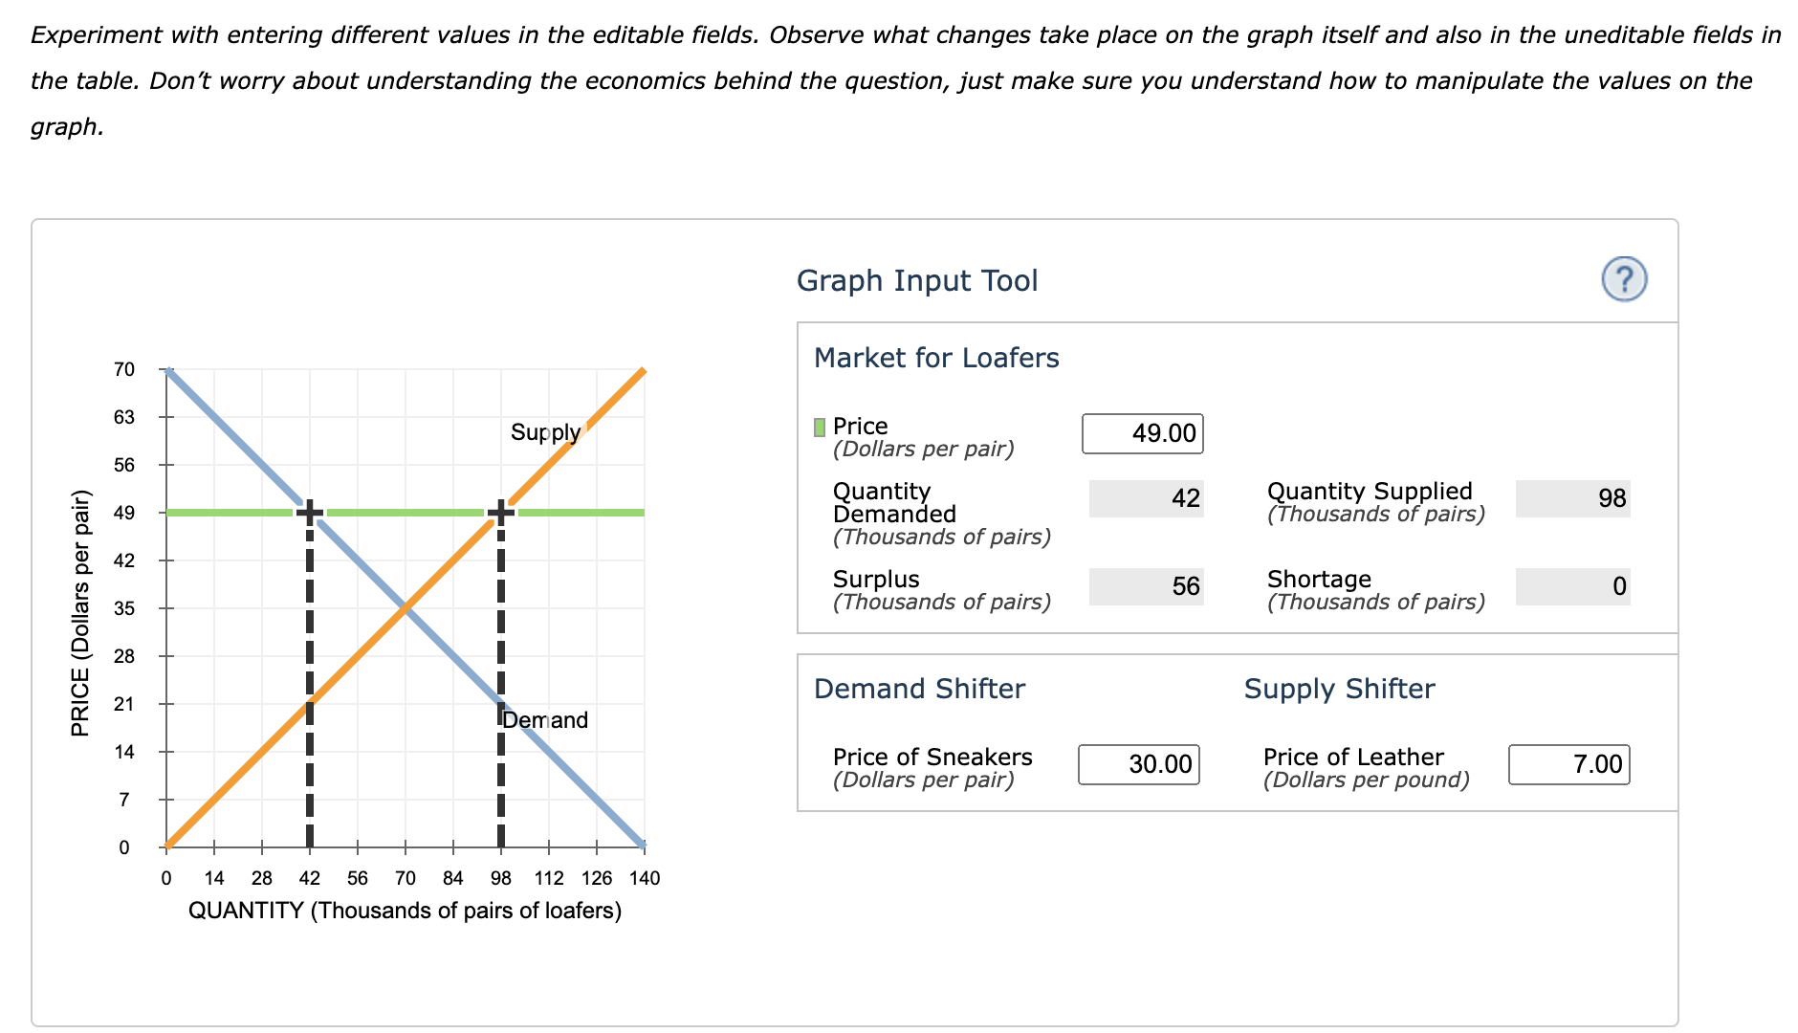Click the green horizontal price line
1798x1033 pixels.
point(411,512)
